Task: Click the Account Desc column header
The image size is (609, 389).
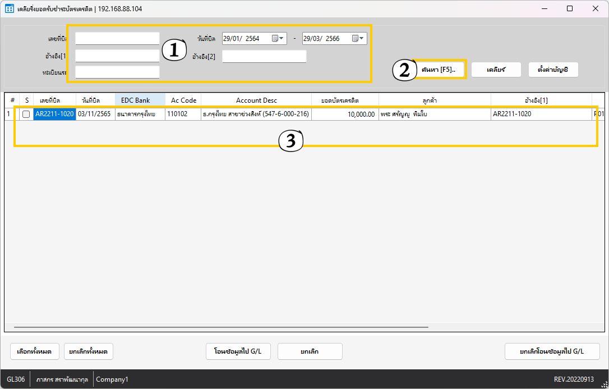Action: 256,100
